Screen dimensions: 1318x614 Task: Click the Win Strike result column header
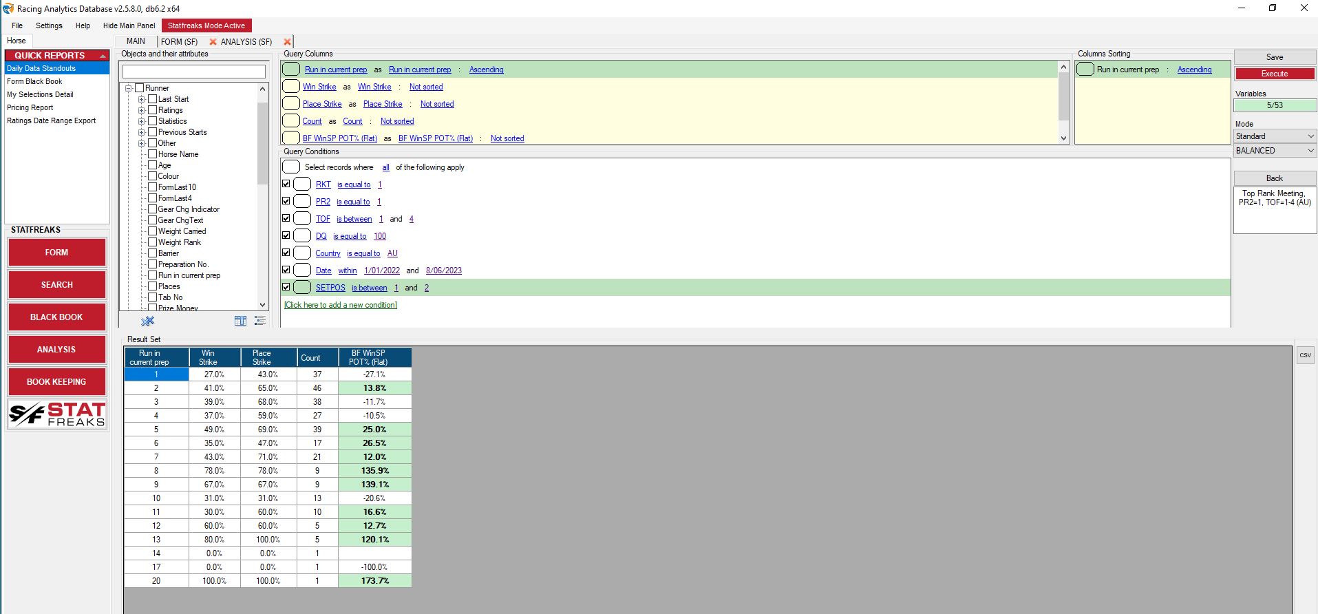coord(215,357)
